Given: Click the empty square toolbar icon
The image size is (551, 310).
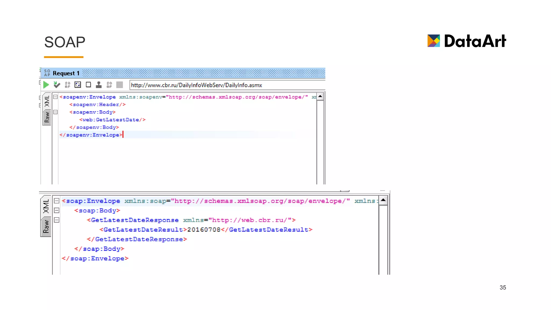Looking at the screenshot, I should click(x=88, y=85).
